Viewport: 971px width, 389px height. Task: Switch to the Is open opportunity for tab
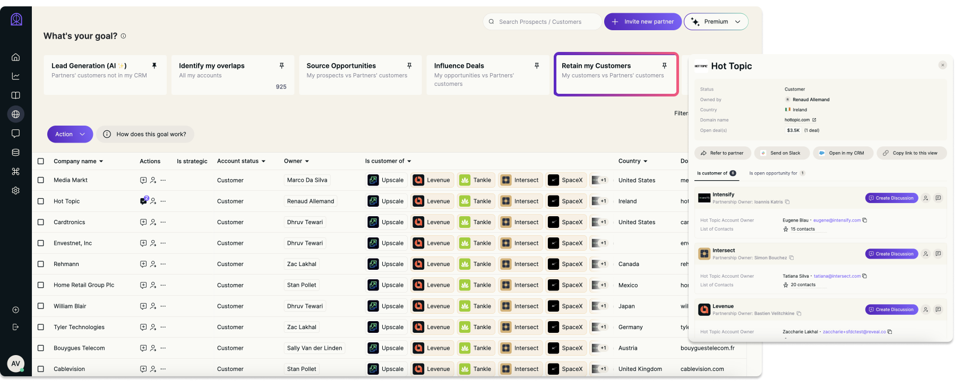pos(777,173)
